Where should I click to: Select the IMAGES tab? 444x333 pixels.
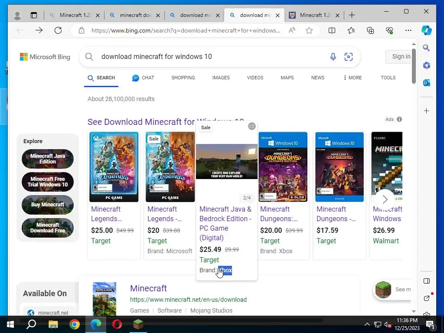(x=221, y=78)
